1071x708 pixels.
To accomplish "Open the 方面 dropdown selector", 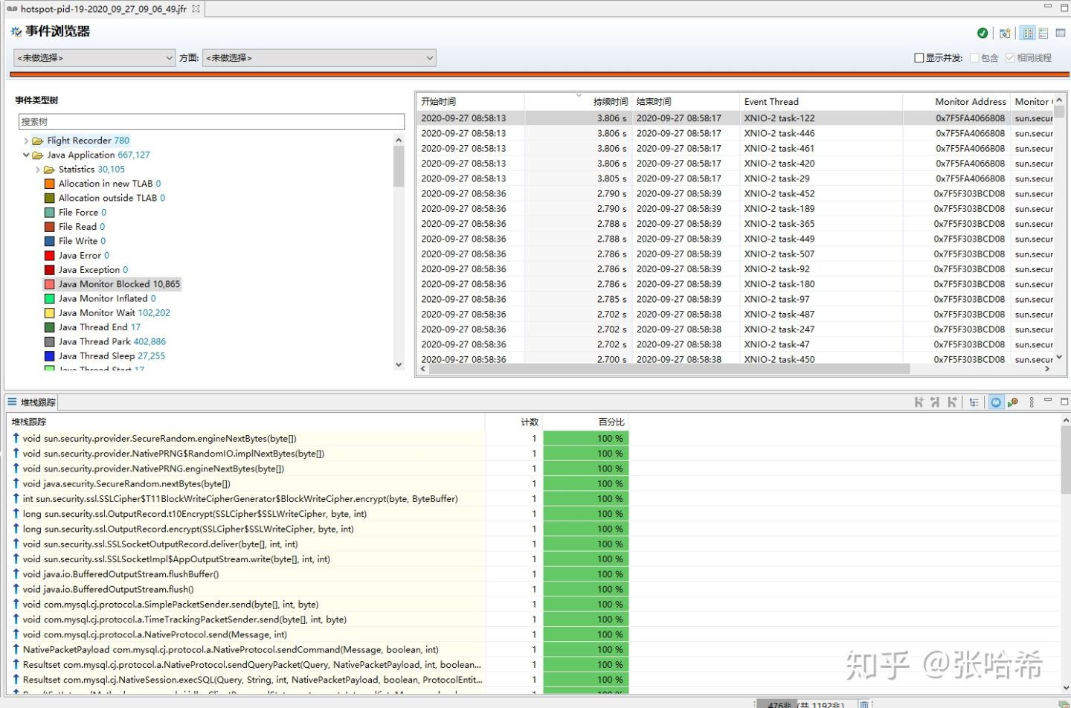I will click(319, 58).
